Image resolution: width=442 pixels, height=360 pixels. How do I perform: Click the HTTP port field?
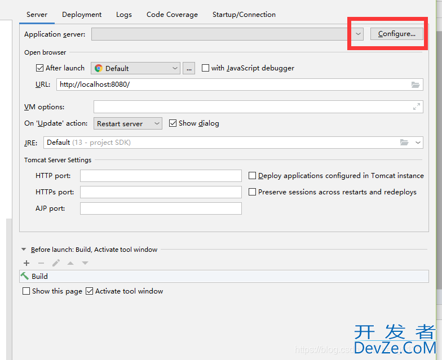[x=161, y=176]
